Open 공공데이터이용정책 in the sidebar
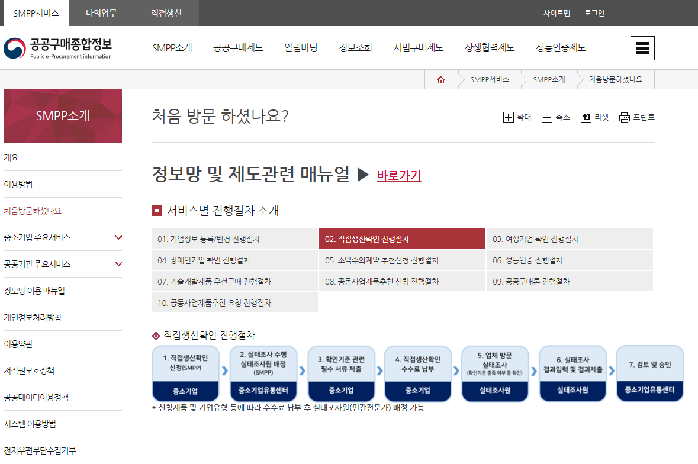 pyautogui.click(x=63, y=397)
